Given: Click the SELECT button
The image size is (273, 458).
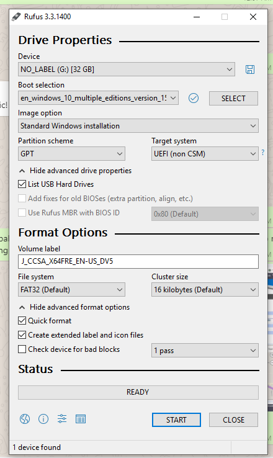Looking at the screenshot, I should pyautogui.click(x=233, y=99).
